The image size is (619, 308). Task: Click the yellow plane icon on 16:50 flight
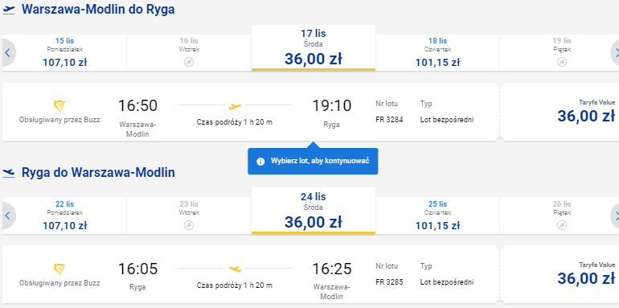click(235, 106)
